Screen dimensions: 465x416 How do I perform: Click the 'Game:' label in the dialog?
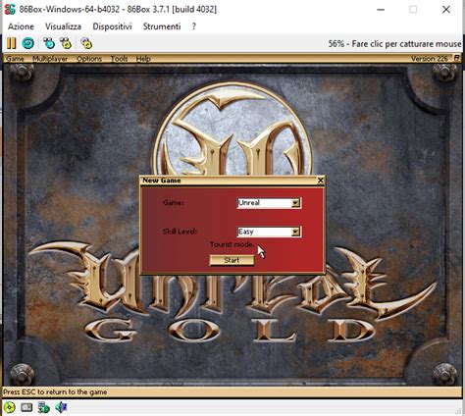pos(174,203)
